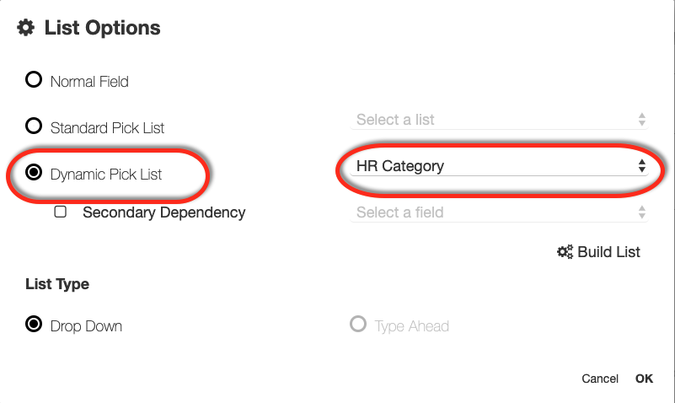Viewport: 675px width, 403px height.
Task: Click the List Options dialog title
Action: tap(102, 28)
